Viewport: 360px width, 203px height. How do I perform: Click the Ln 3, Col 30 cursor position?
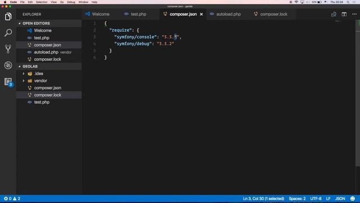[263, 198]
